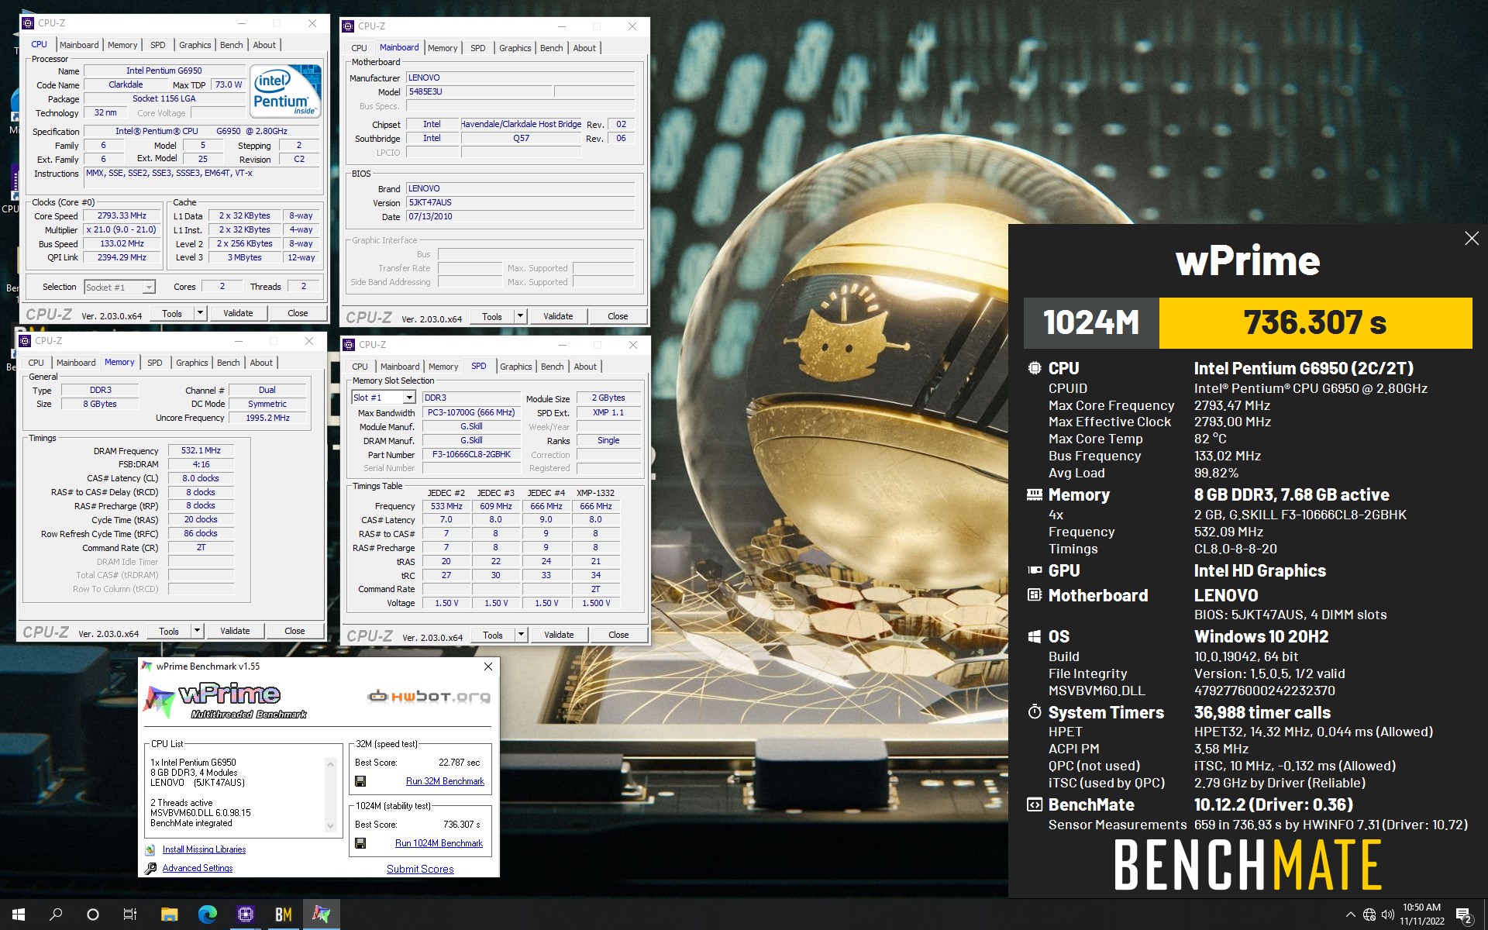Show hidden tray icons chevron
1488x930 pixels.
(x=1351, y=914)
